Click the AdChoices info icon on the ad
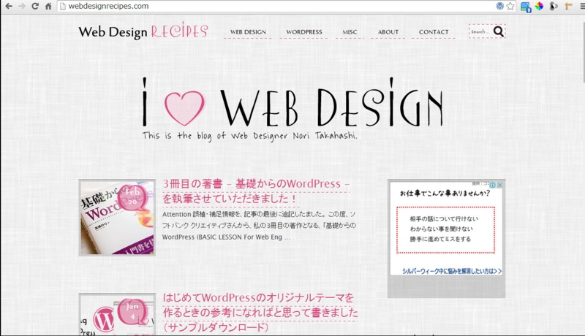585x336 pixels. (492, 185)
